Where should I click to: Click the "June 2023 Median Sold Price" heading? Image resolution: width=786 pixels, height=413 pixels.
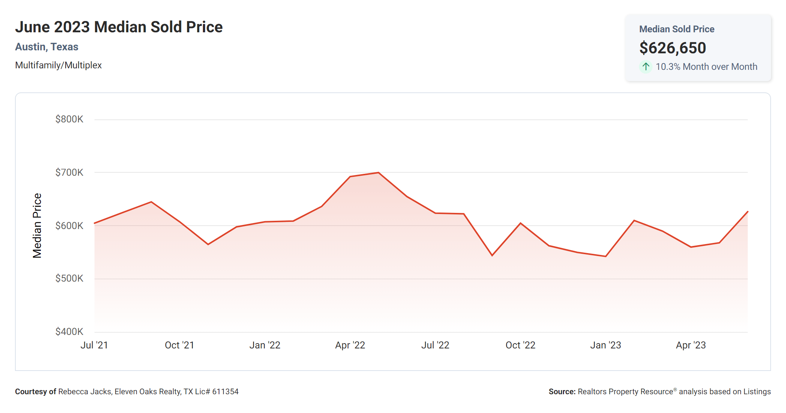[x=119, y=27]
